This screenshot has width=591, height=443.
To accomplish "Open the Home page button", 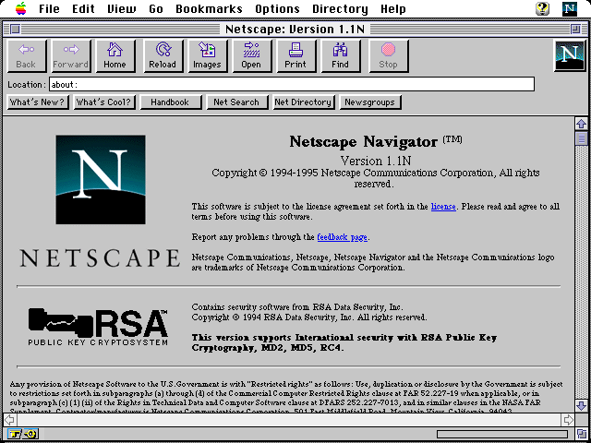I will (x=115, y=56).
